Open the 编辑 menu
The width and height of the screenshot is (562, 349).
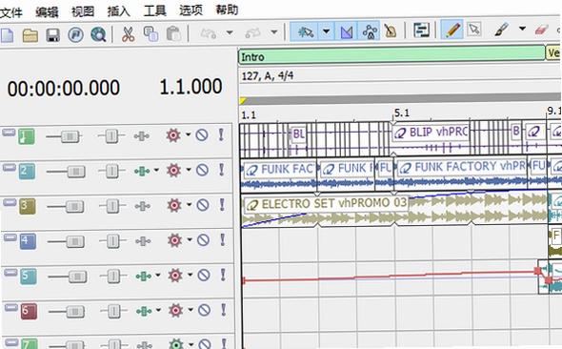(47, 12)
